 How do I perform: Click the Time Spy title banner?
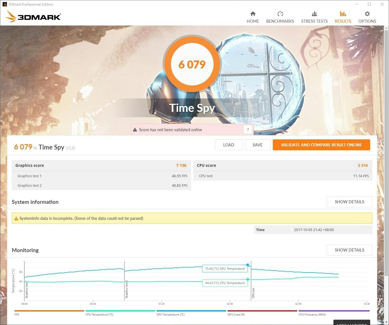(192, 108)
